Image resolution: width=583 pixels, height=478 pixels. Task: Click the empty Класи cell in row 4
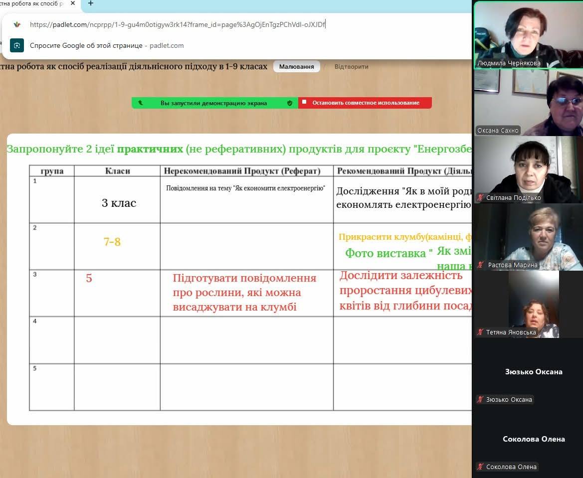(117, 340)
